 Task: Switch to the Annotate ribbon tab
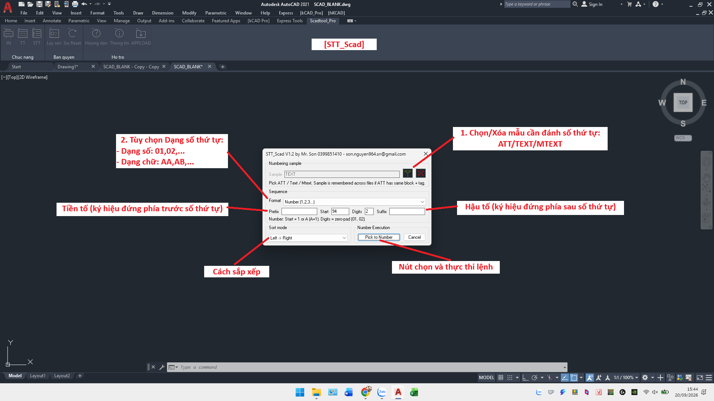52,21
